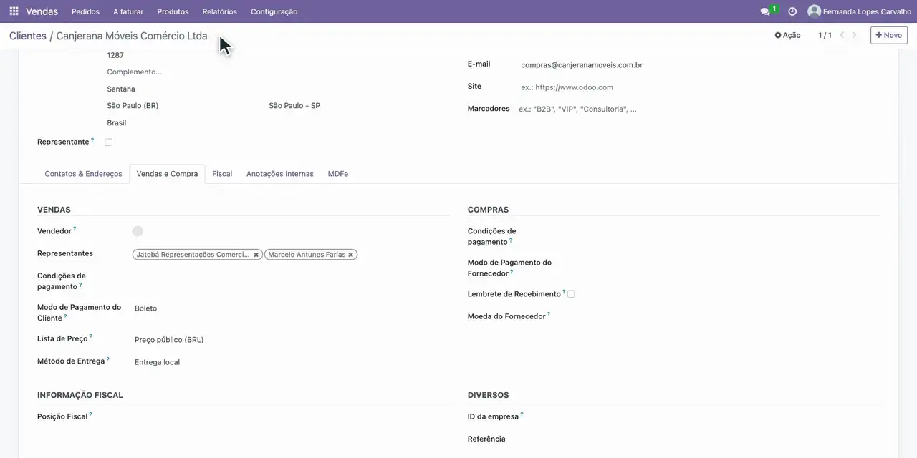Screen dimensions: 917x458
Task: Open the Posição Fiscal field
Action: pyautogui.click(x=291, y=416)
